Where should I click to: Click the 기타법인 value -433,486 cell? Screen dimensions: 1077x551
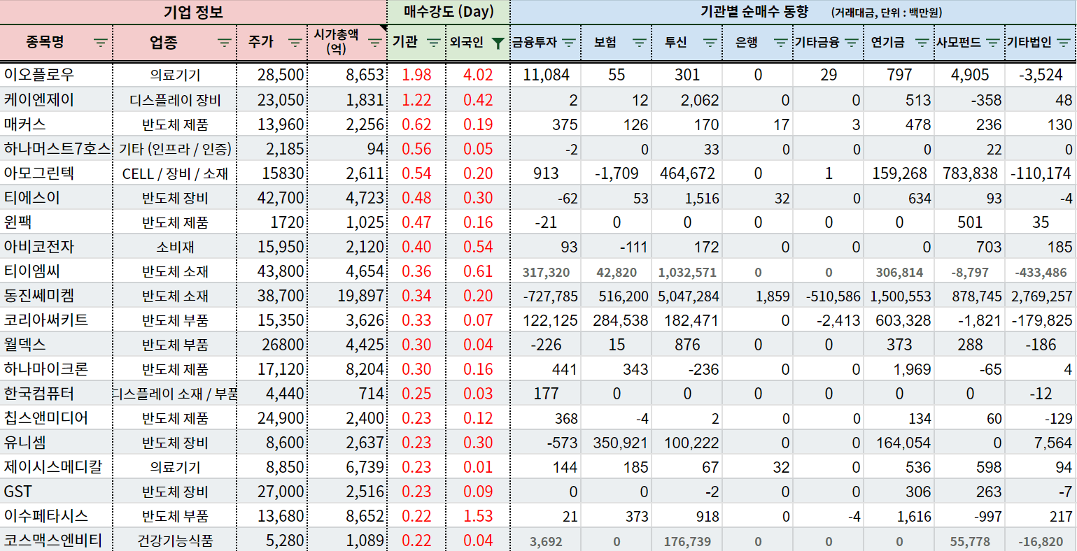click(x=1041, y=271)
